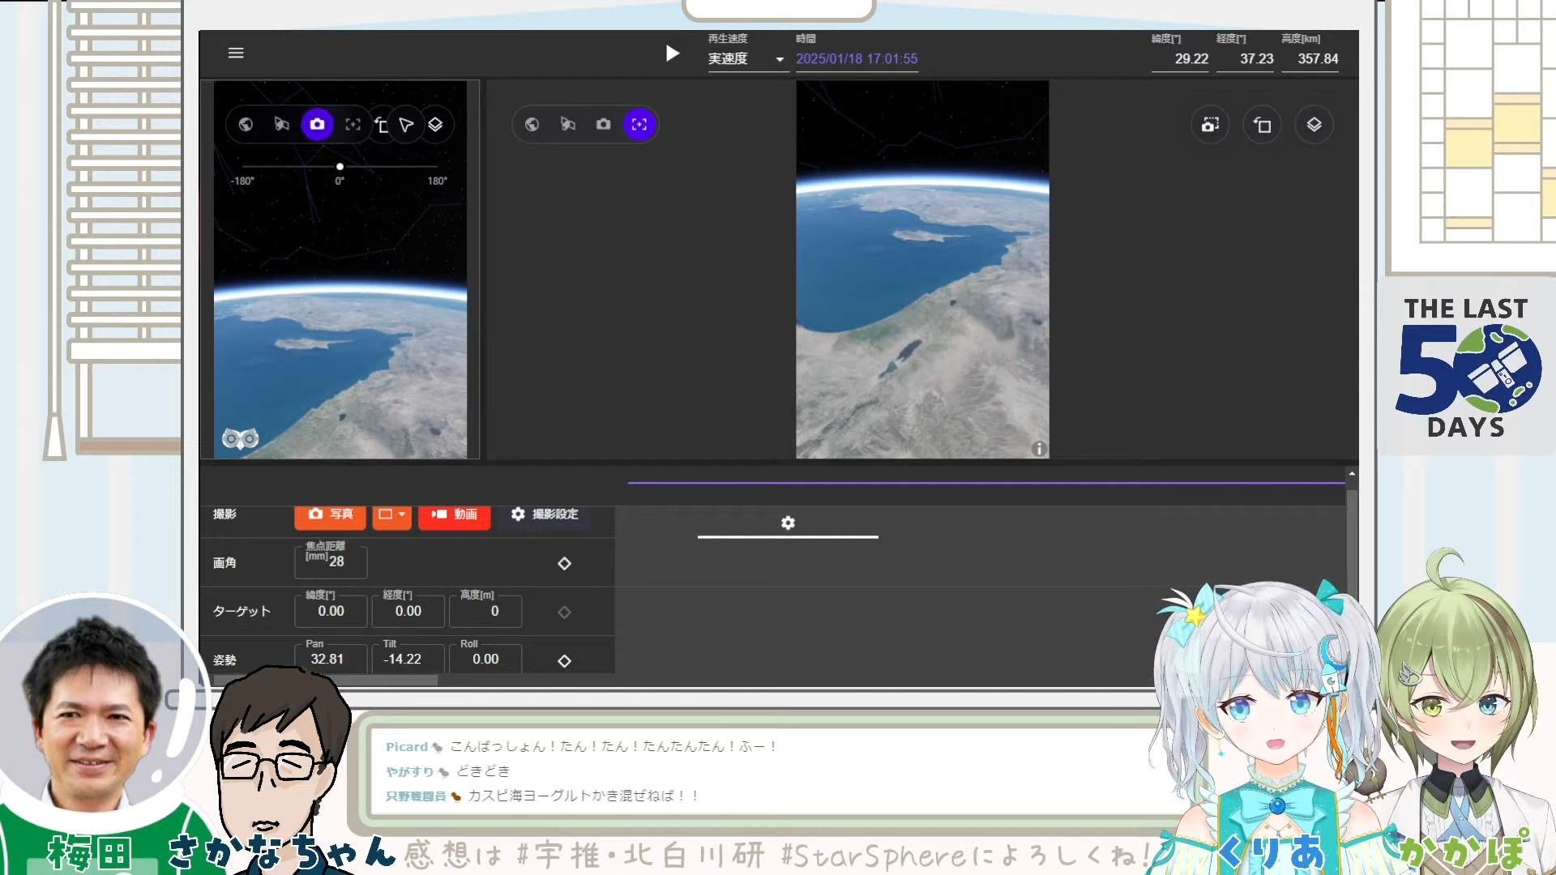Open the gear tab in timeline panel
Viewport: 1556px width, 875px height.
788,523
